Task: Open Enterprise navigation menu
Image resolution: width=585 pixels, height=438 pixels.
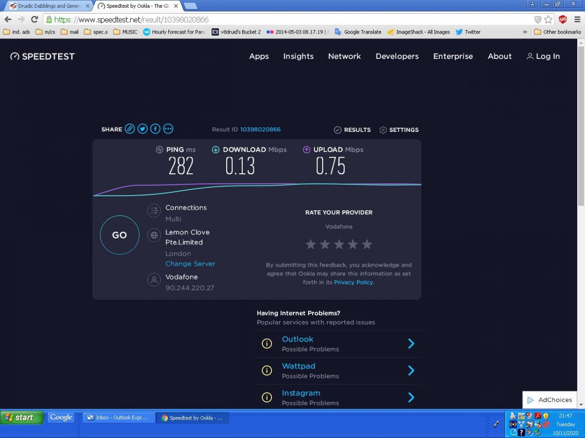Action: [453, 56]
